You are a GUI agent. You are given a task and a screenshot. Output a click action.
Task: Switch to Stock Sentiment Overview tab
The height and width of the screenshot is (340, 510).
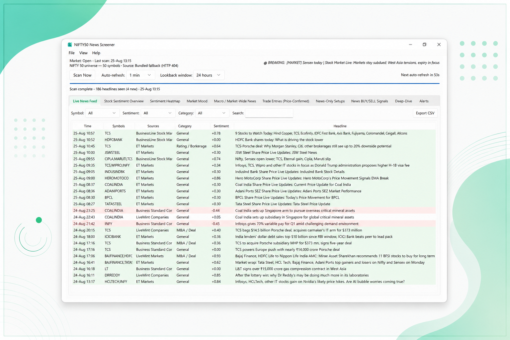click(x=124, y=101)
